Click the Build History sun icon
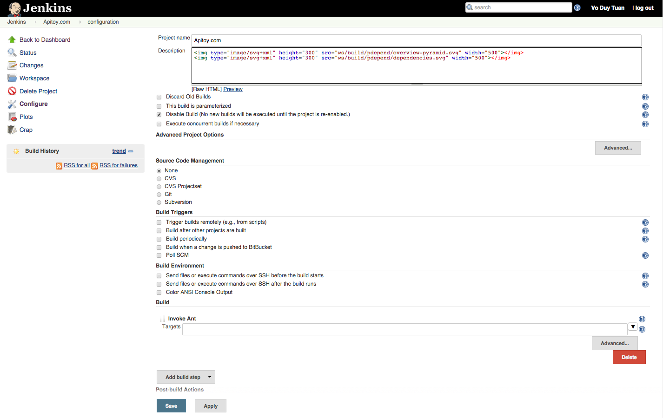This screenshot has width=663, height=418. (x=16, y=151)
